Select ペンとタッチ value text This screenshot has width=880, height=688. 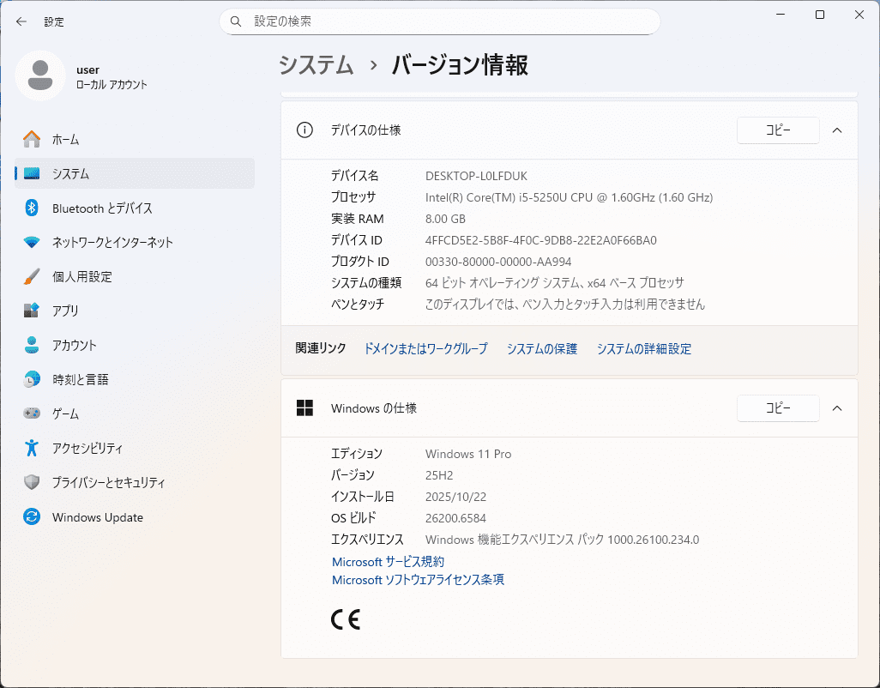pos(564,305)
